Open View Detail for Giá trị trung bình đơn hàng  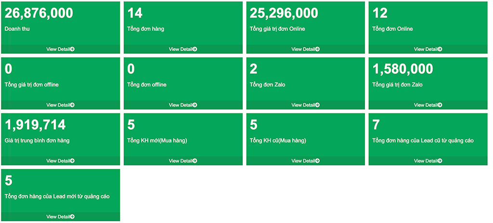tap(60, 161)
